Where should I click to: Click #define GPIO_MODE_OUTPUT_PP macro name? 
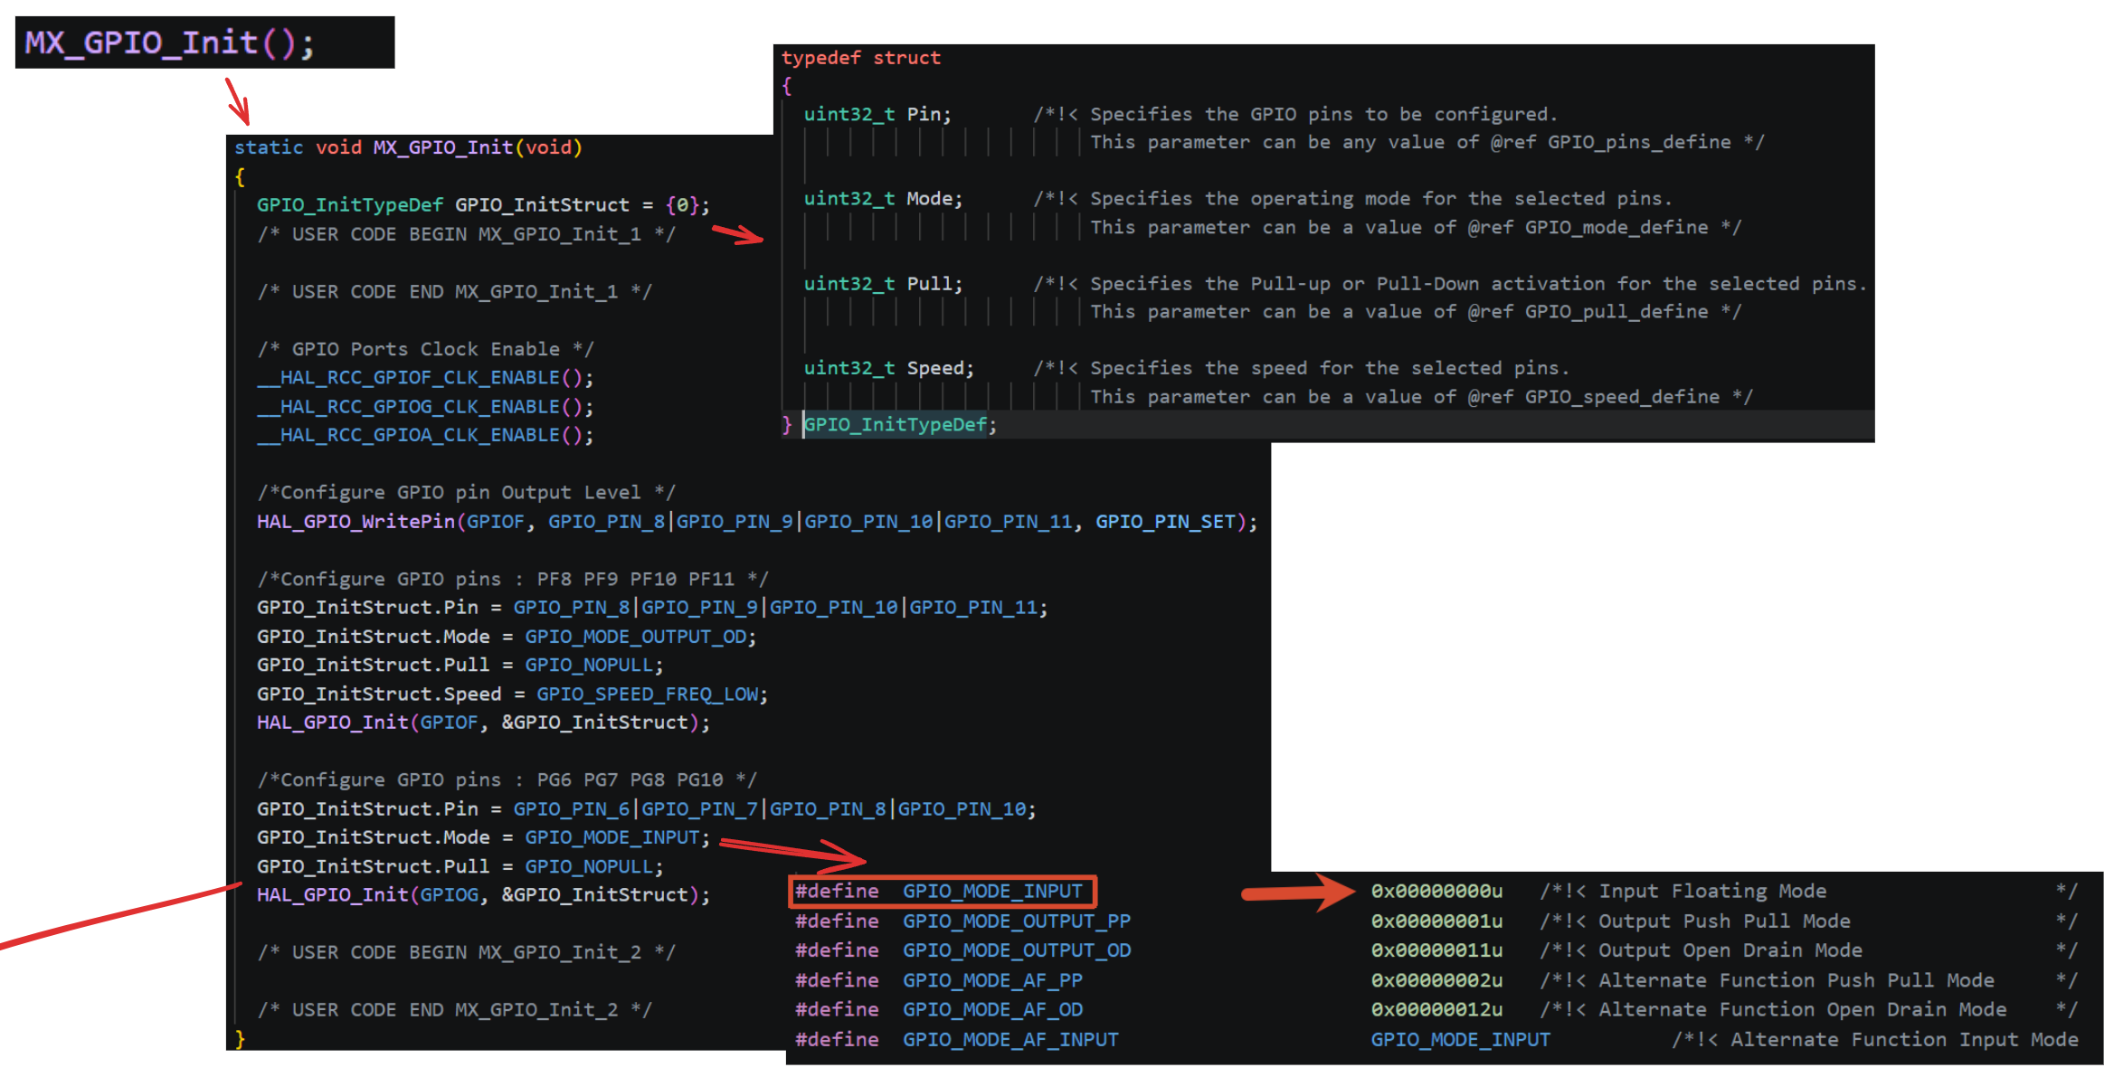tap(1017, 921)
